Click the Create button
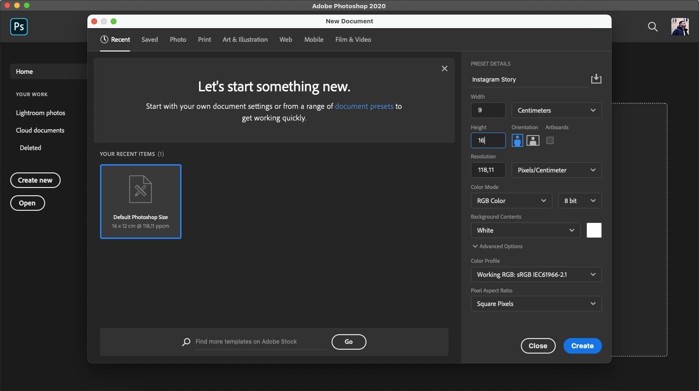Image resolution: width=699 pixels, height=391 pixels. tap(582, 346)
